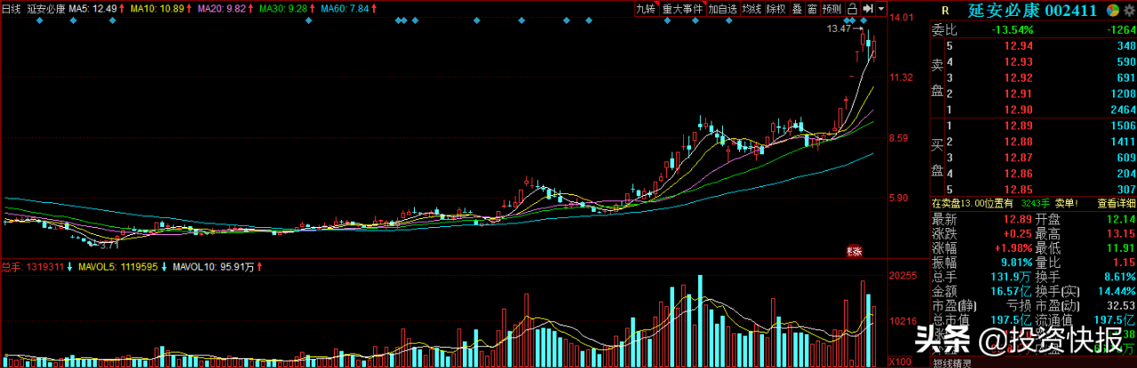Click the 总手: 1319311 volume label

[x=35, y=266]
